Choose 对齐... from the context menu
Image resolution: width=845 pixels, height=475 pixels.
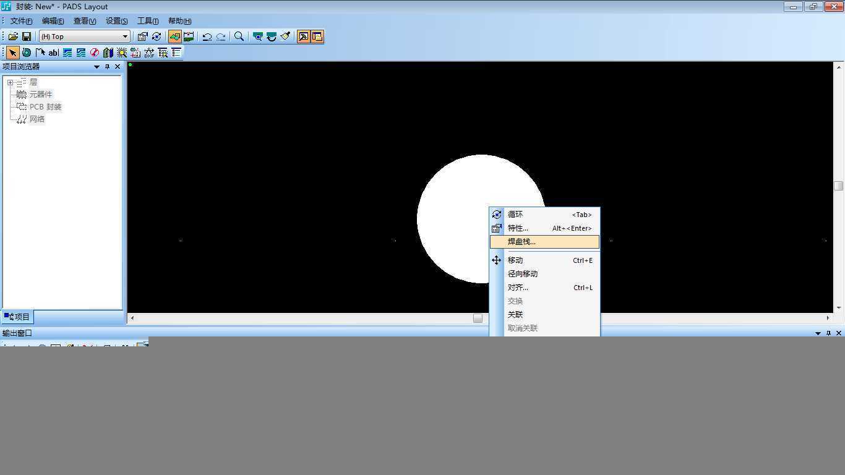point(544,288)
